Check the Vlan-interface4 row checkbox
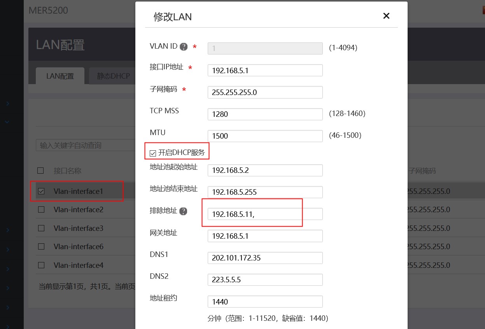This screenshot has width=485, height=329. 41,265
